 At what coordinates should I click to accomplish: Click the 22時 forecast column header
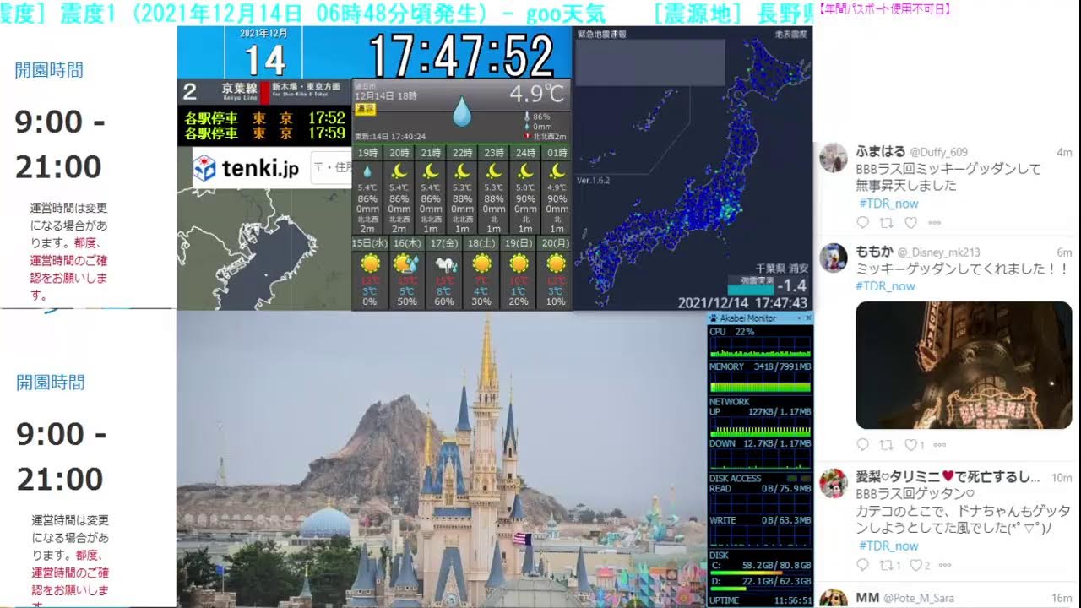point(462,153)
